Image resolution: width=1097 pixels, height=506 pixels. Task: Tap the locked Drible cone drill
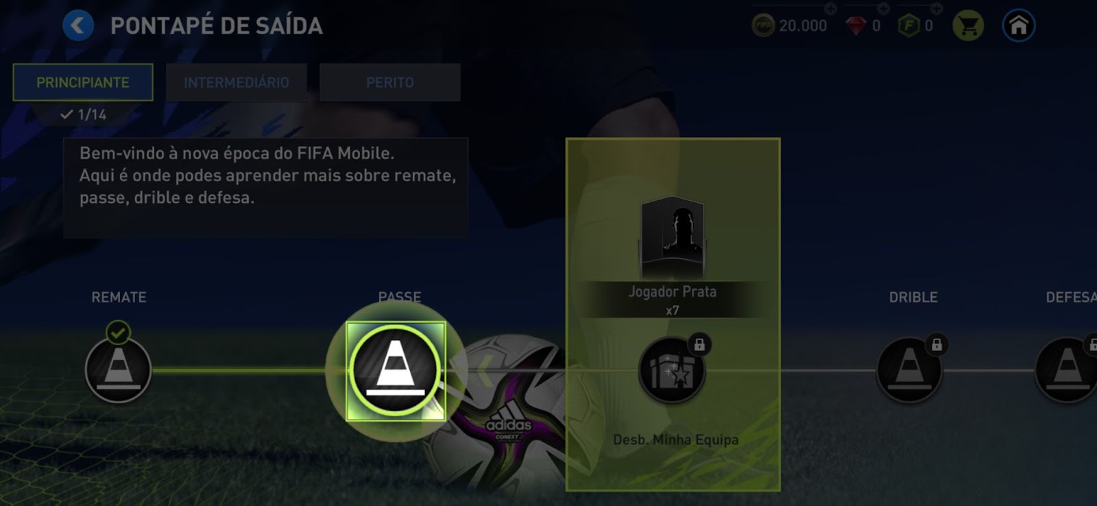click(909, 370)
